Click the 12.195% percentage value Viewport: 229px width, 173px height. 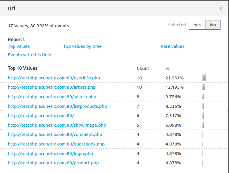(x=175, y=87)
